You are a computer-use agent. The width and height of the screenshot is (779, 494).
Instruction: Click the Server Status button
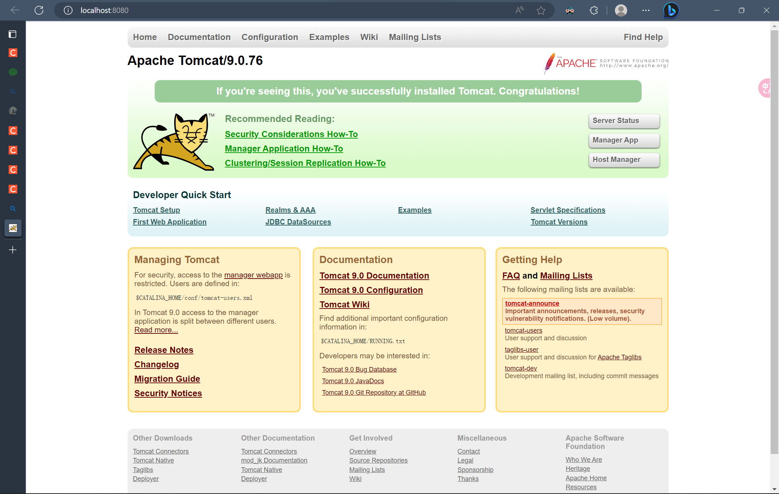coord(624,121)
